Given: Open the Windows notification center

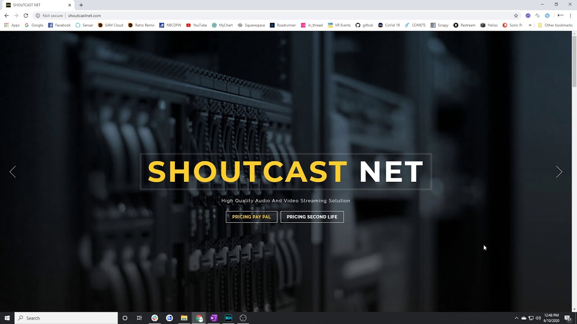Looking at the screenshot, I should tap(568, 319).
